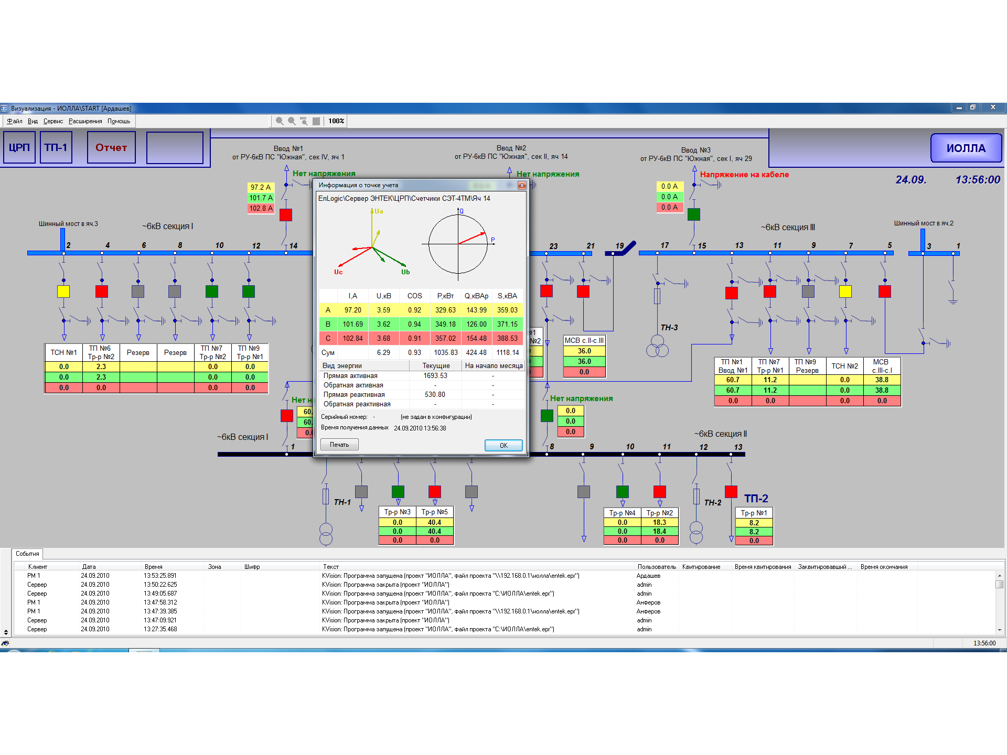This screenshot has height=755, width=1007.
Task: Click the ЦРП navigation button
Action: [x=19, y=148]
